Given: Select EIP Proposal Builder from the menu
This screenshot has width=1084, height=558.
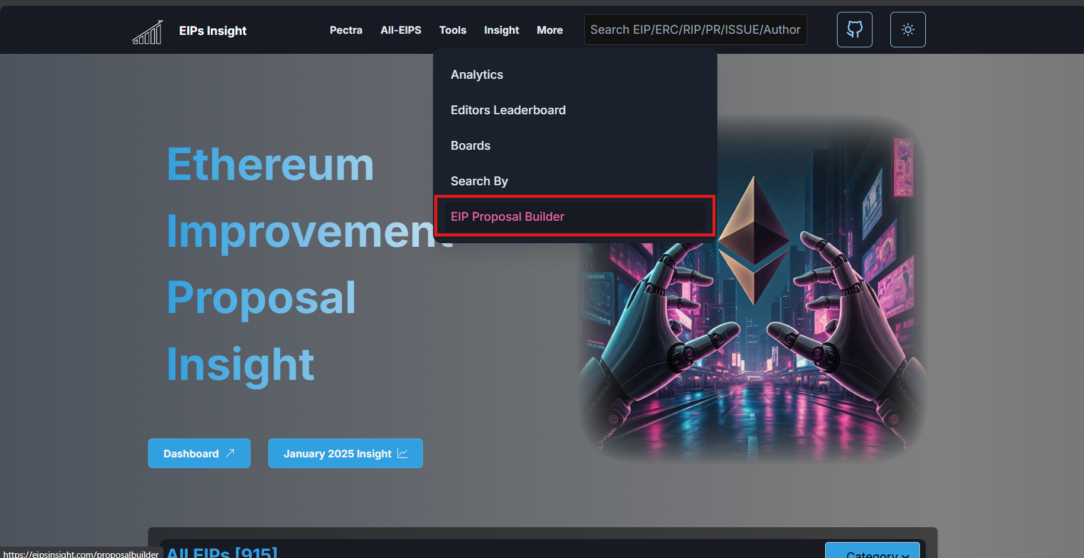Looking at the screenshot, I should [x=508, y=216].
